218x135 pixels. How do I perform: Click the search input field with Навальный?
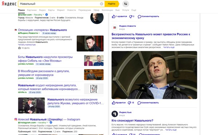click(x=59, y=4)
